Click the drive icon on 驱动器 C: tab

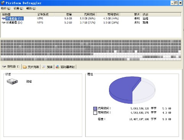pyautogui.click(x=4, y=67)
